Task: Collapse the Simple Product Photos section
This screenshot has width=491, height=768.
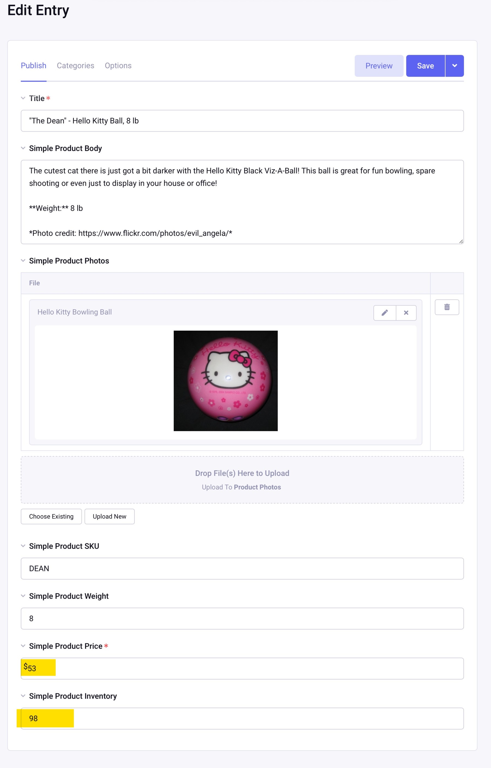Action: [23, 260]
